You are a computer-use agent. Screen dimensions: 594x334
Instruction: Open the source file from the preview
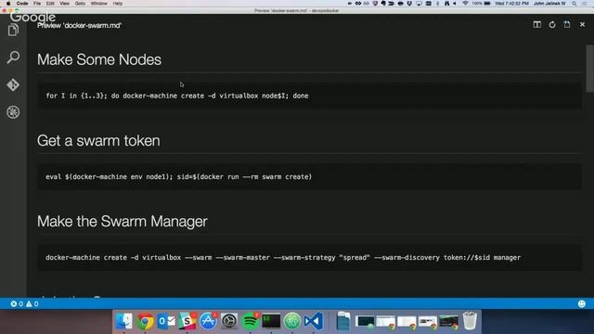[x=567, y=24]
